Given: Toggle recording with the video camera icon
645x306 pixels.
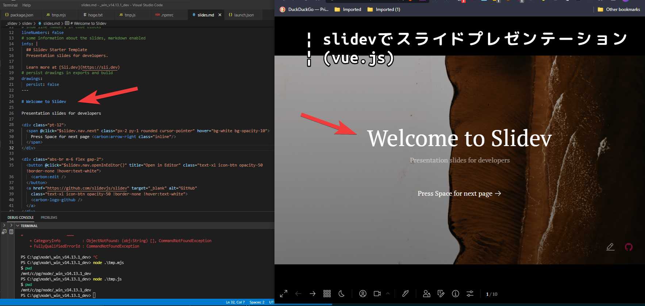Looking at the screenshot, I should tap(377, 294).
